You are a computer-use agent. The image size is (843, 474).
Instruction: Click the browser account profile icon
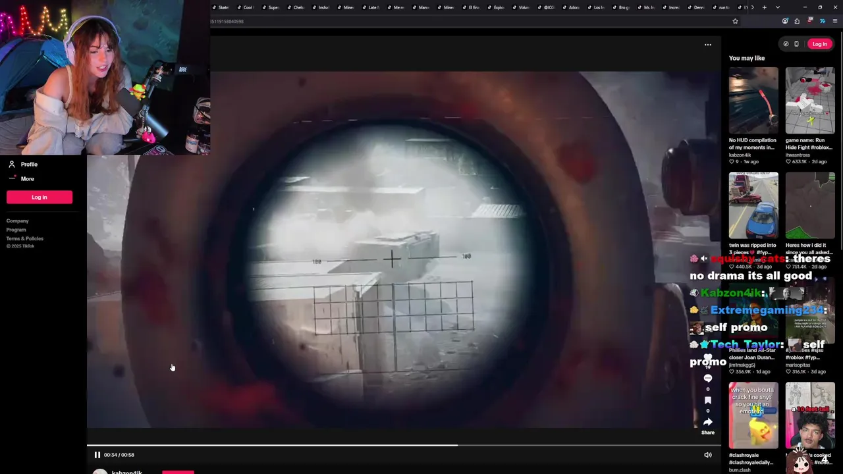pos(785,21)
